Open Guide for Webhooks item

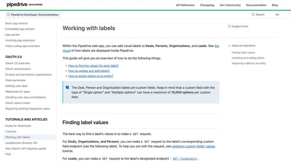click(x=18, y=126)
